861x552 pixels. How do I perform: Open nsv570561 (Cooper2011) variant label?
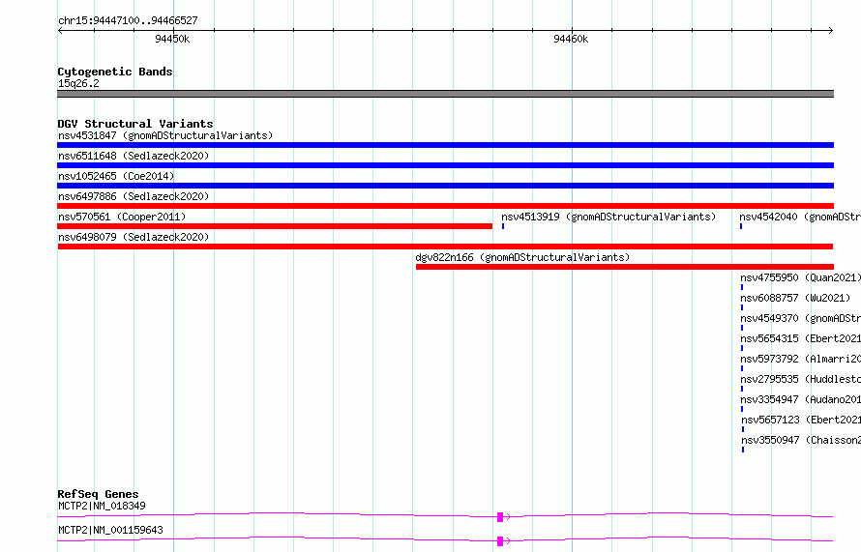pyautogui.click(x=122, y=217)
